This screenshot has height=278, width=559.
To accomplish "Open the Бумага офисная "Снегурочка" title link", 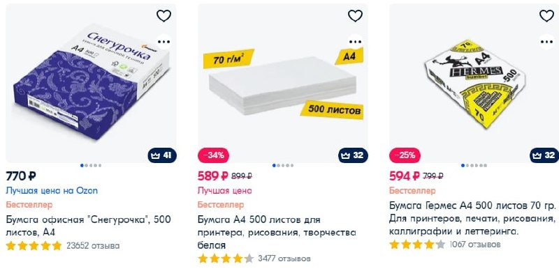I will pyautogui.click(x=89, y=226).
